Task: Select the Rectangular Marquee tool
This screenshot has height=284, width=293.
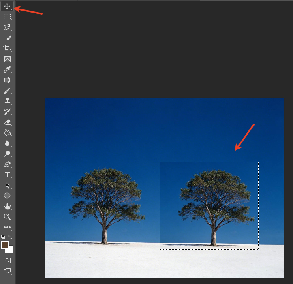Action: coord(7,17)
